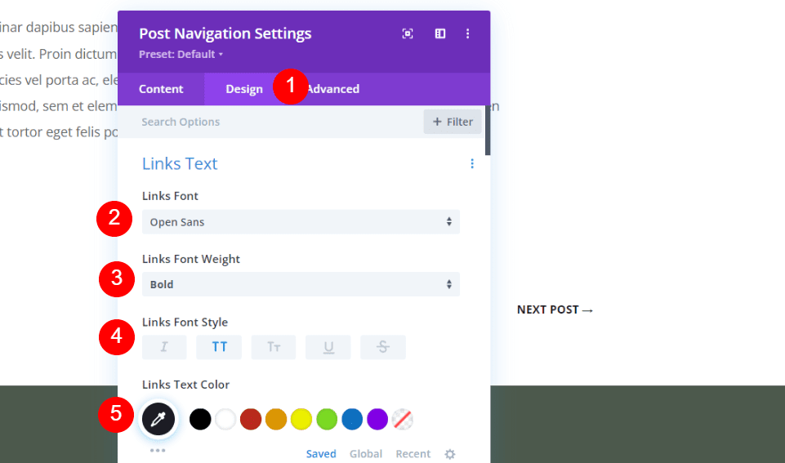785x463 pixels.
Task: Open the settings header three-dot menu
Action: [x=468, y=33]
